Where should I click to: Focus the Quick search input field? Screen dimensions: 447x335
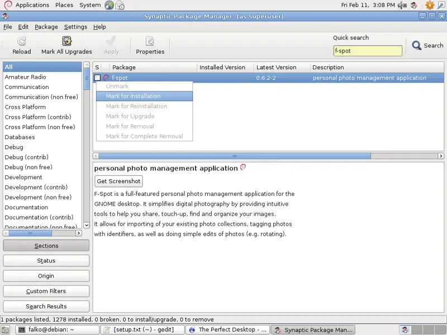click(x=368, y=51)
